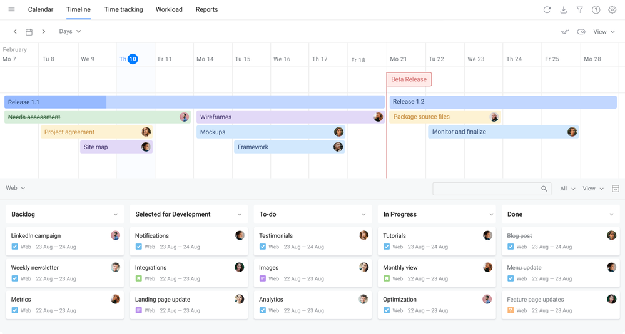Image resolution: width=625 pixels, height=334 pixels.
Task: Open the All filter dropdown
Action: tap(567, 189)
